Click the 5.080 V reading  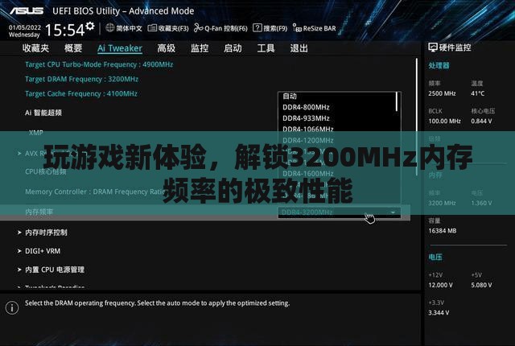(481, 285)
